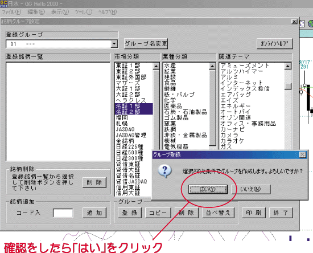
Task: Click the up arrow of the 市場分類 scrollbar
Action: click(156, 66)
